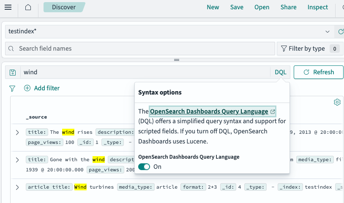Click Save in top menu
The width and height of the screenshot is (344, 203).
(x=237, y=7)
